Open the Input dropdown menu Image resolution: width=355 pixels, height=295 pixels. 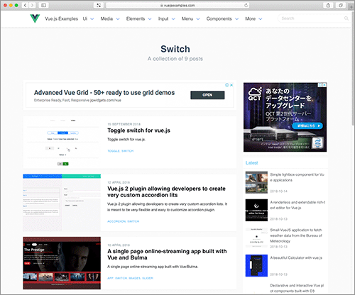pos(167,18)
